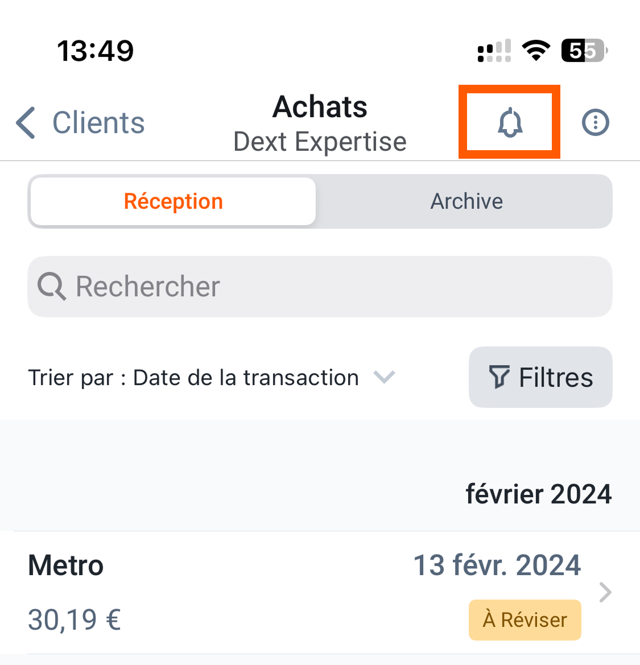
Task: Tap the back chevron arrow icon
Action: tap(26, 122)
